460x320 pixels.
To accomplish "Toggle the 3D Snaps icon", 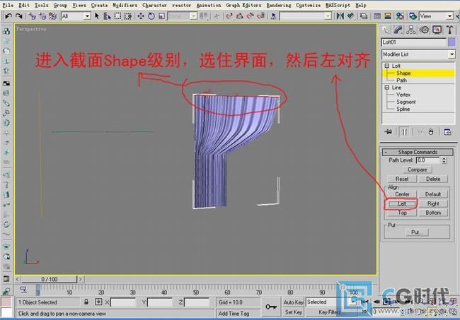I will pos(229,16).
